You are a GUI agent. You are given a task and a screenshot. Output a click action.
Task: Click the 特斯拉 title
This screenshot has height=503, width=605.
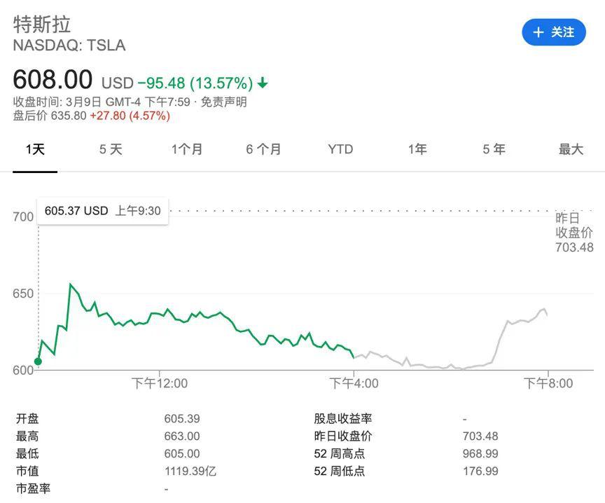click(42, 25)
